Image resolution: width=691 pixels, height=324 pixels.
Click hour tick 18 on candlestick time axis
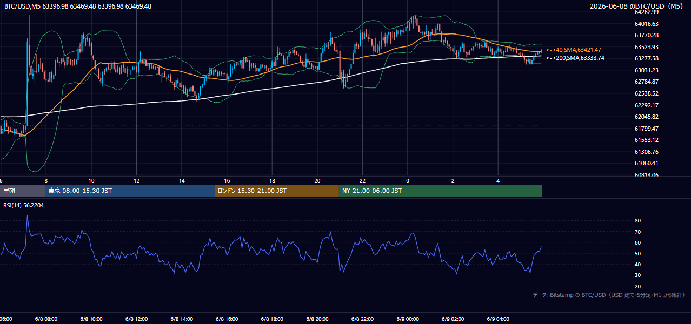pos(273,181)
